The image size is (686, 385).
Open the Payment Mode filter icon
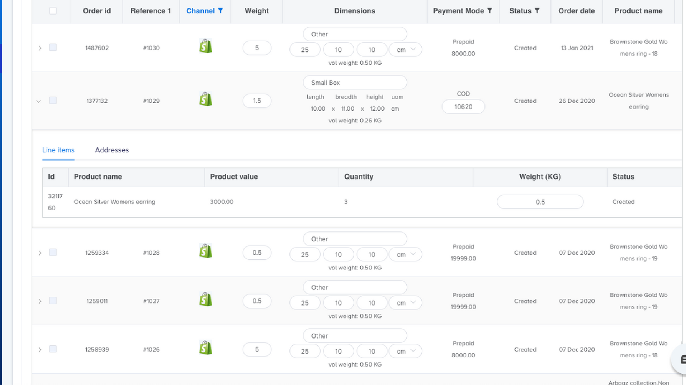489,11
